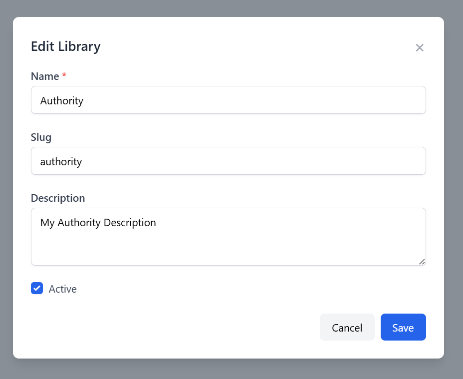Viewport: 463px width, 379px height.
Task: Grab the Description textarea resize handle
Action: tap(422, 261)
